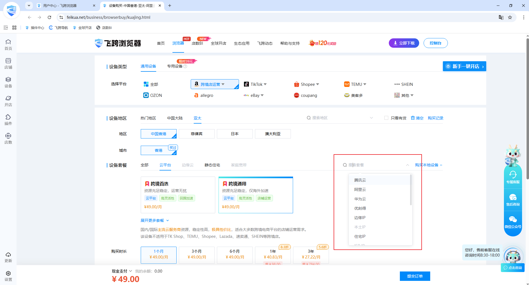Select the SHEIN platform
This screenshot has width=529, height=285.
[x=404, y=84]
